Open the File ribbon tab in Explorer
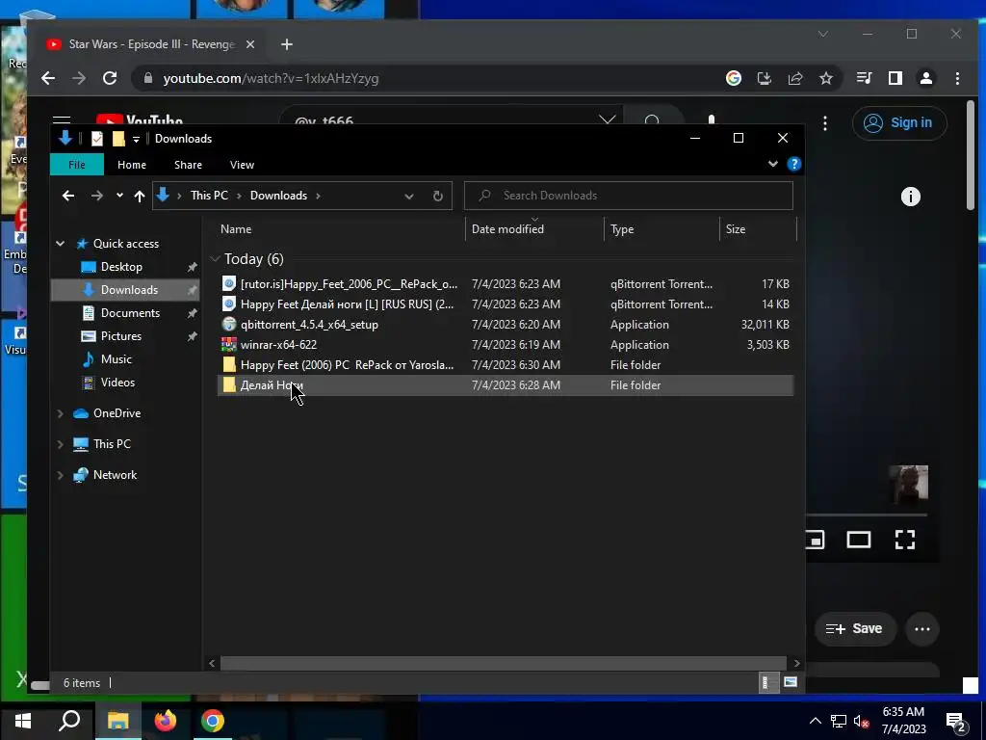Image resolution: width=986 pixels, height=740 pixels. point(77,164)
